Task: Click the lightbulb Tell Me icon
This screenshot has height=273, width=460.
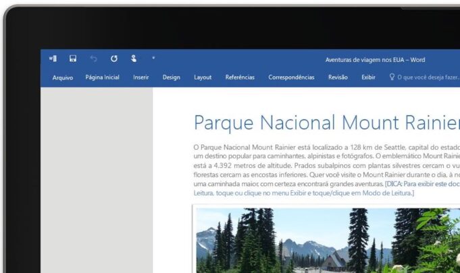Action: (x=392, y=77)
